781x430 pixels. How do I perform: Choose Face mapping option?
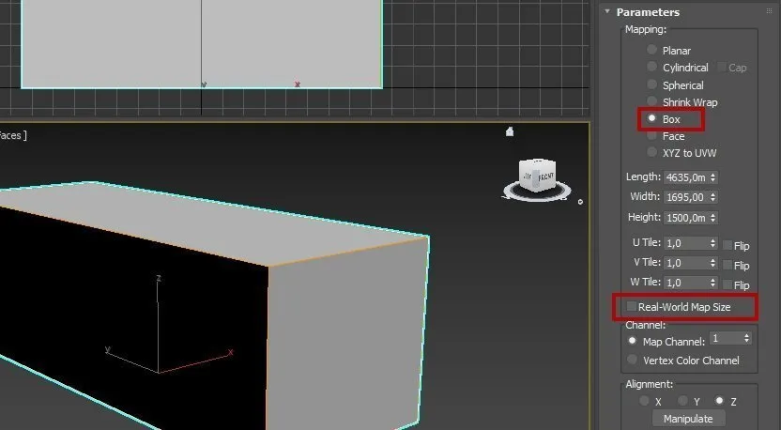[x=652, y=136]
